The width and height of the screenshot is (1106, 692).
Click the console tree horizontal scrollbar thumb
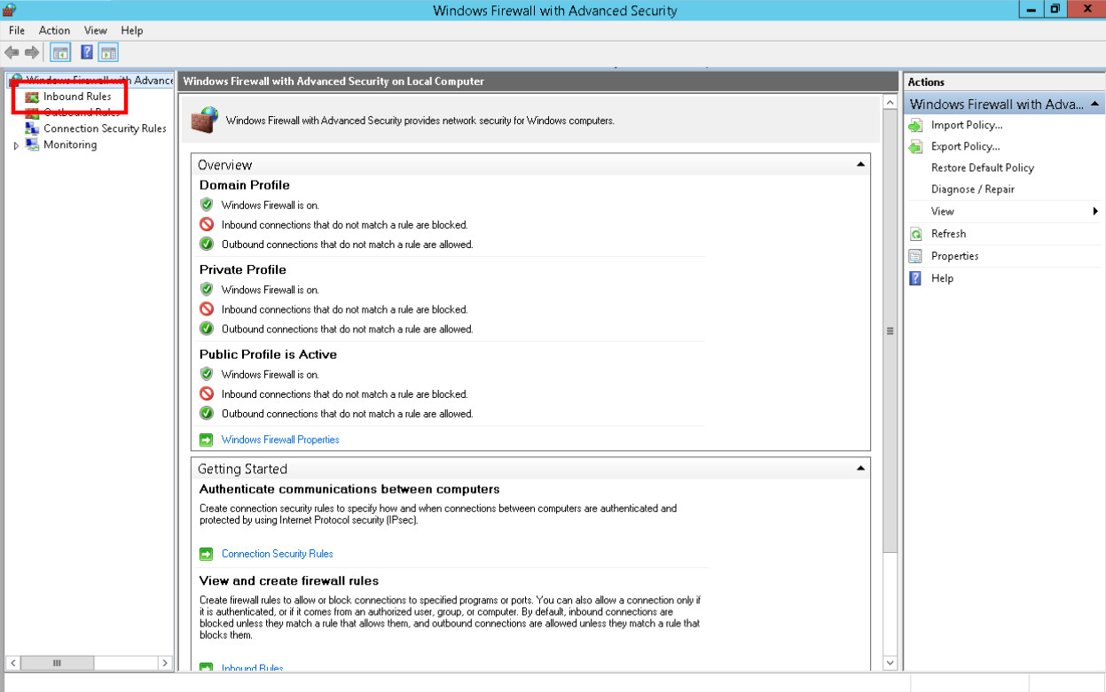pos(57,663)
